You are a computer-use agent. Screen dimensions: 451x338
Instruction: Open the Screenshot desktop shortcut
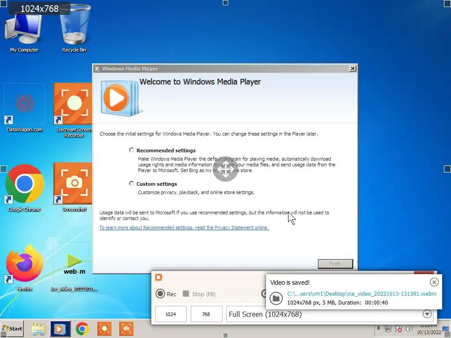74,187
